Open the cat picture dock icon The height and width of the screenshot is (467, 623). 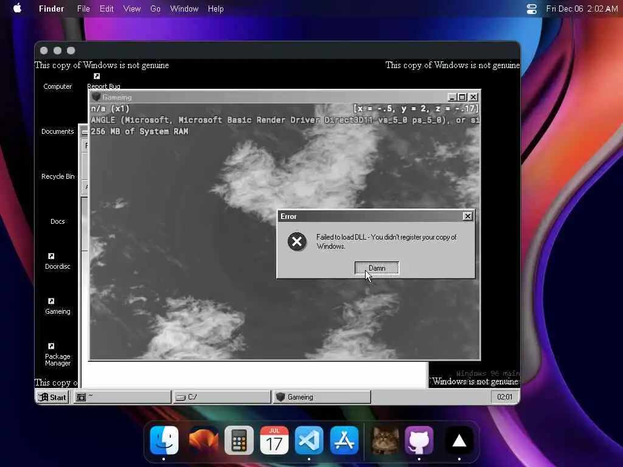(385, 440)
